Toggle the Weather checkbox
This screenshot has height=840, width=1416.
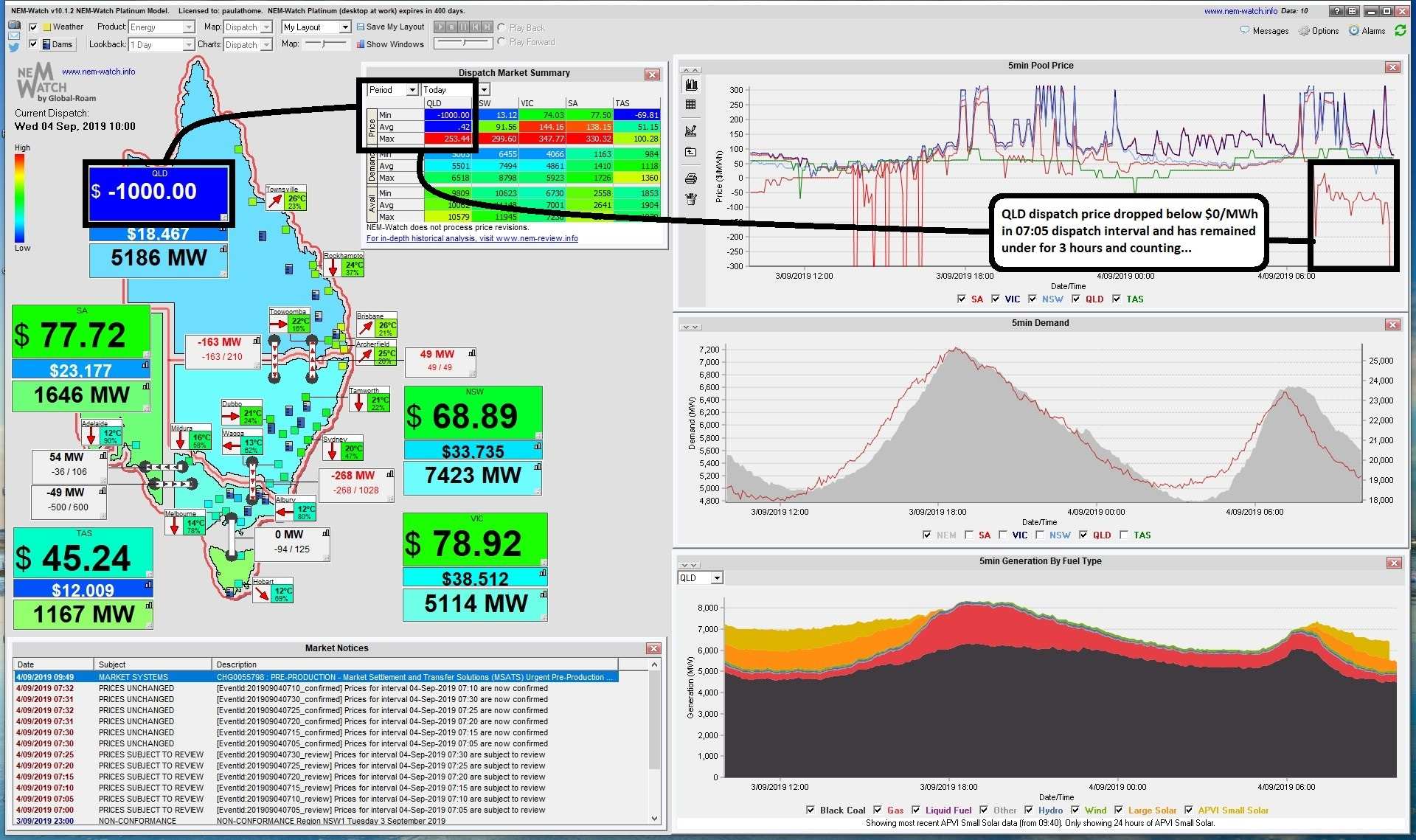coord(33,27)
